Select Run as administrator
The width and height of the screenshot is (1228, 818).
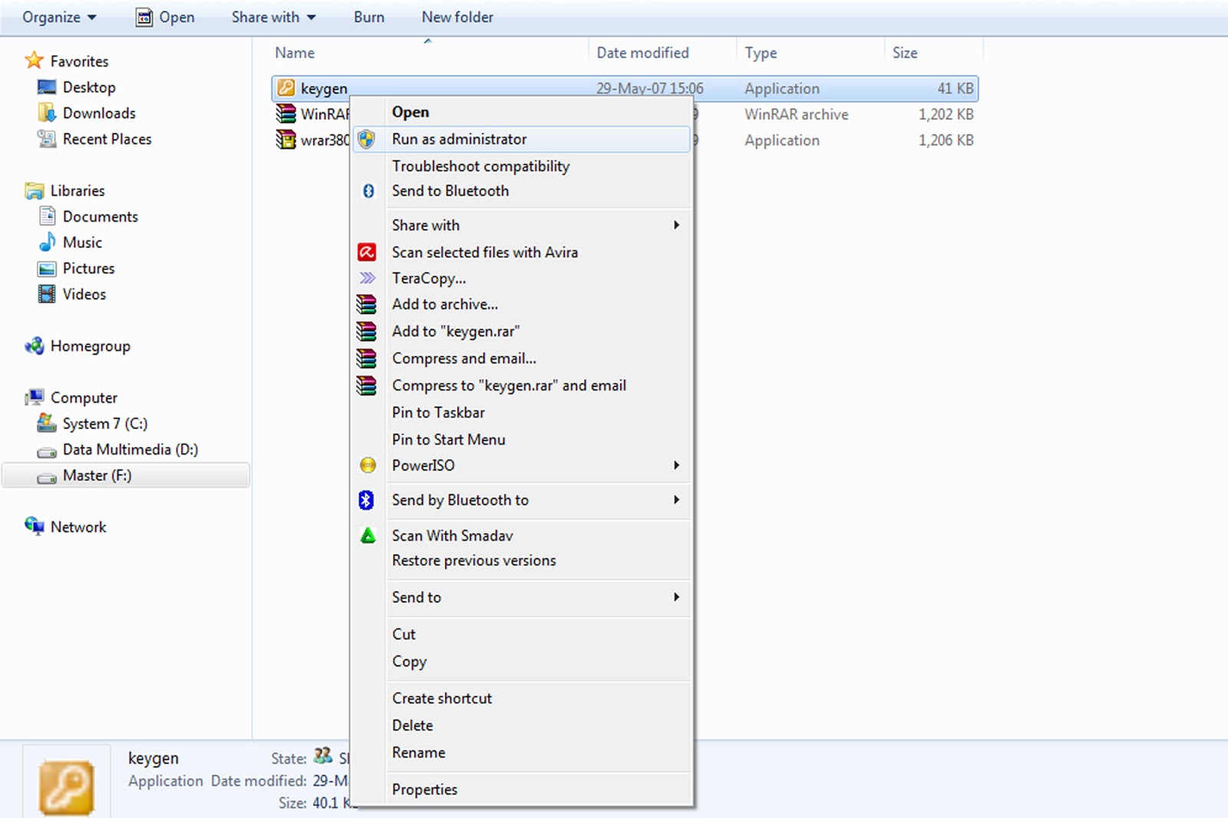coord(522,139)
